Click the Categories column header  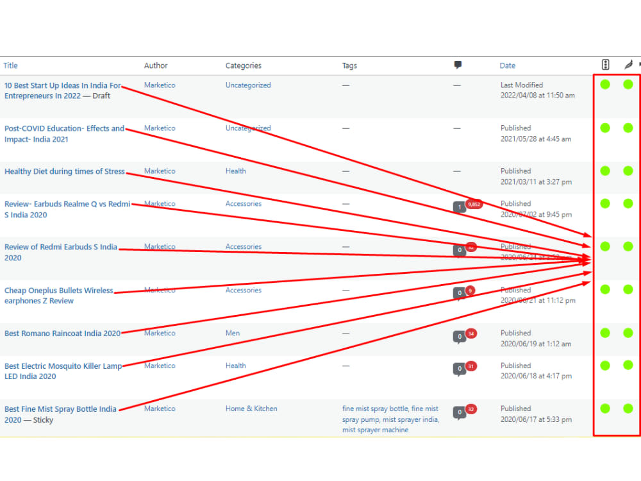(243, 65)
